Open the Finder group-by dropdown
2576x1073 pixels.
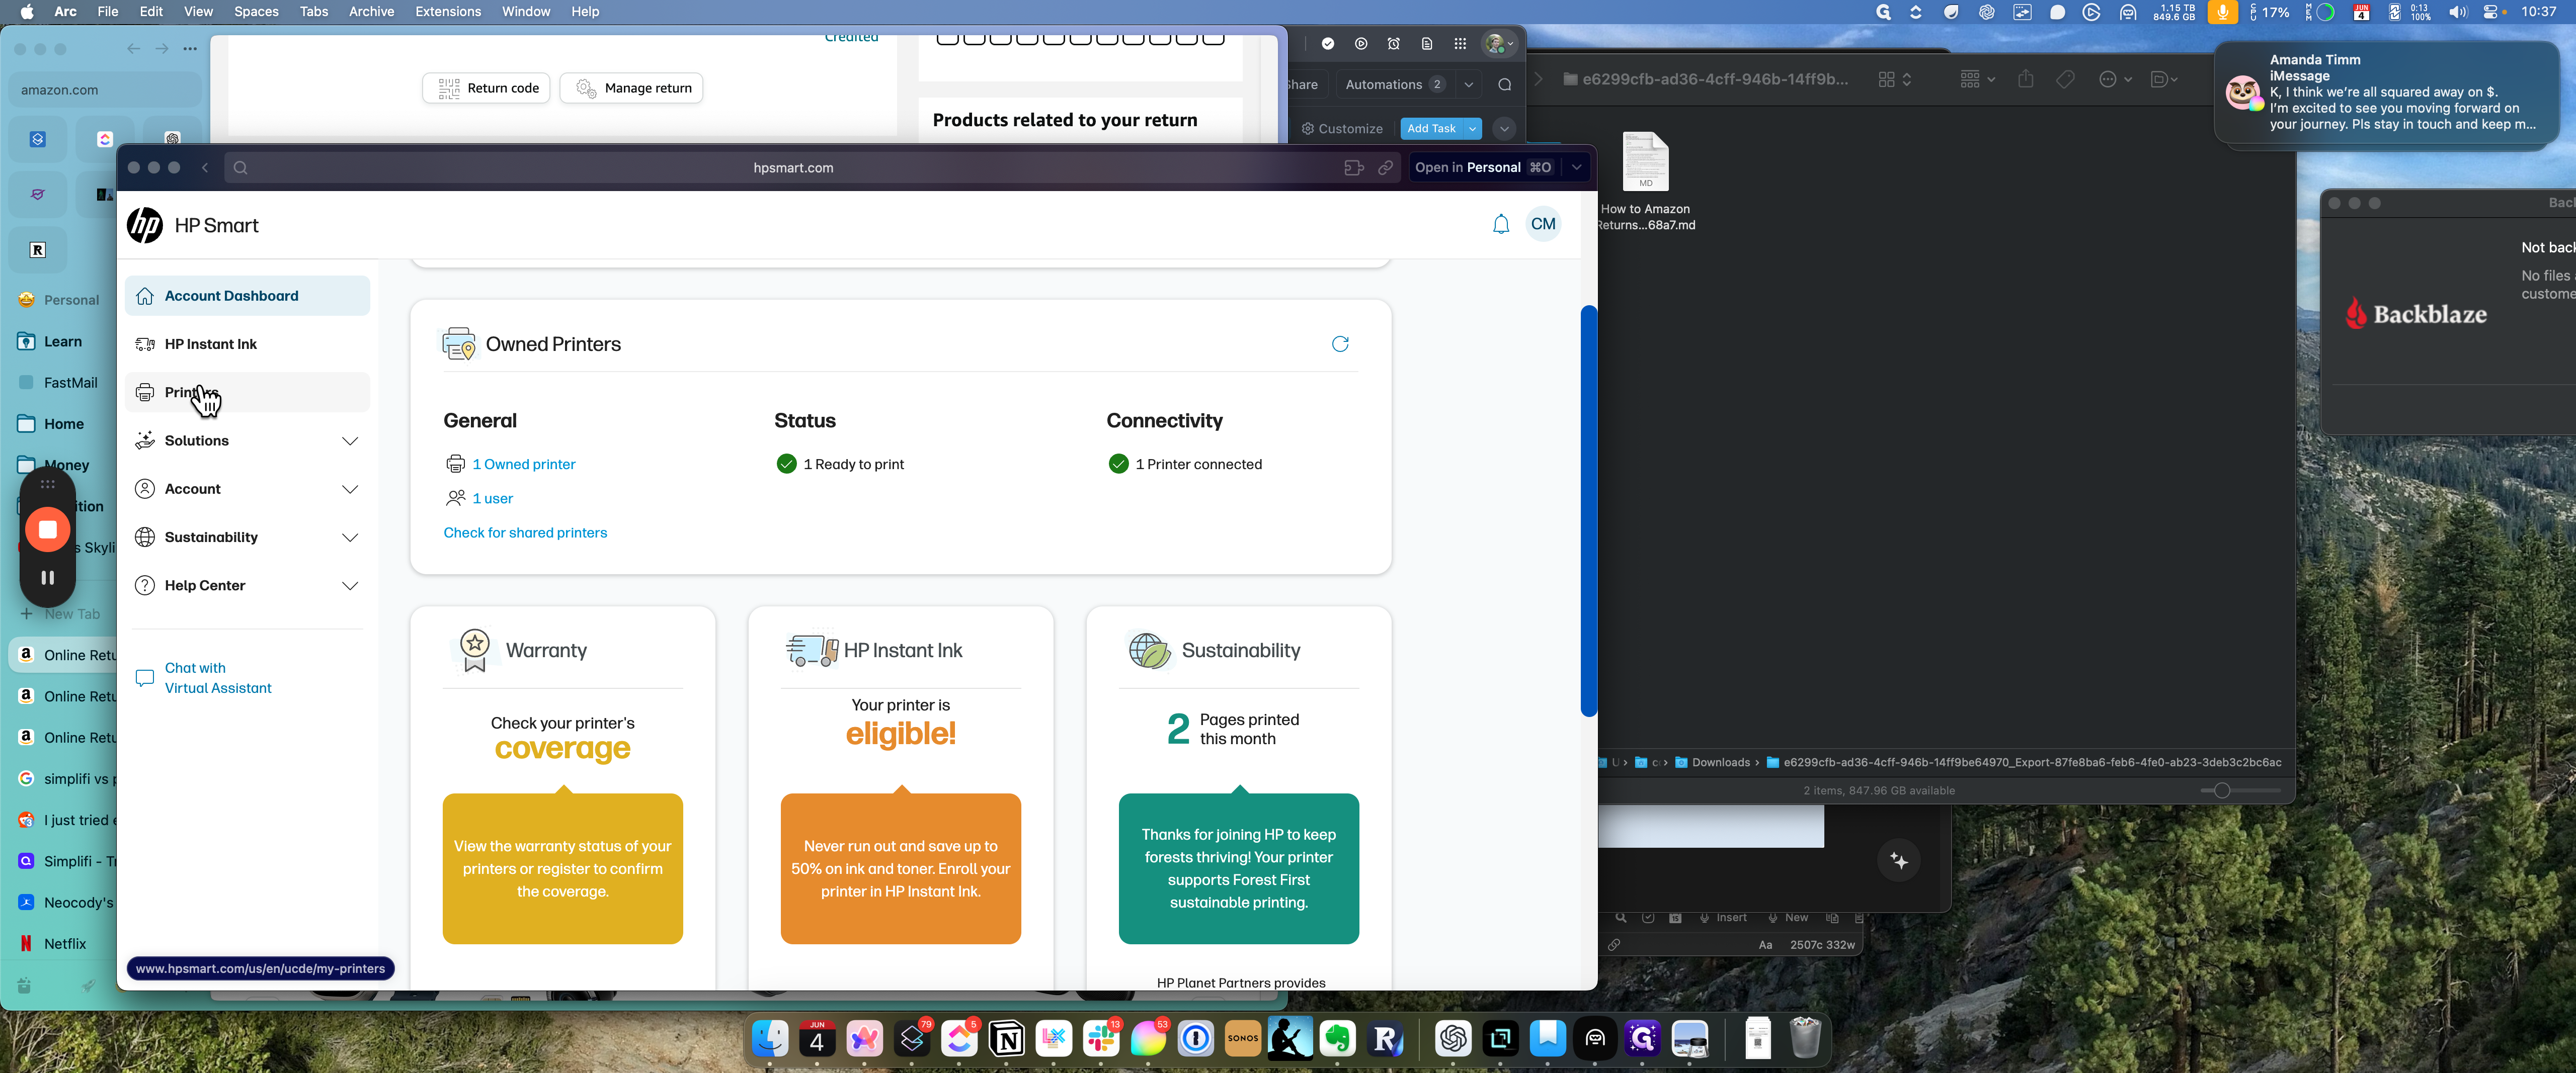(1977, 79)
